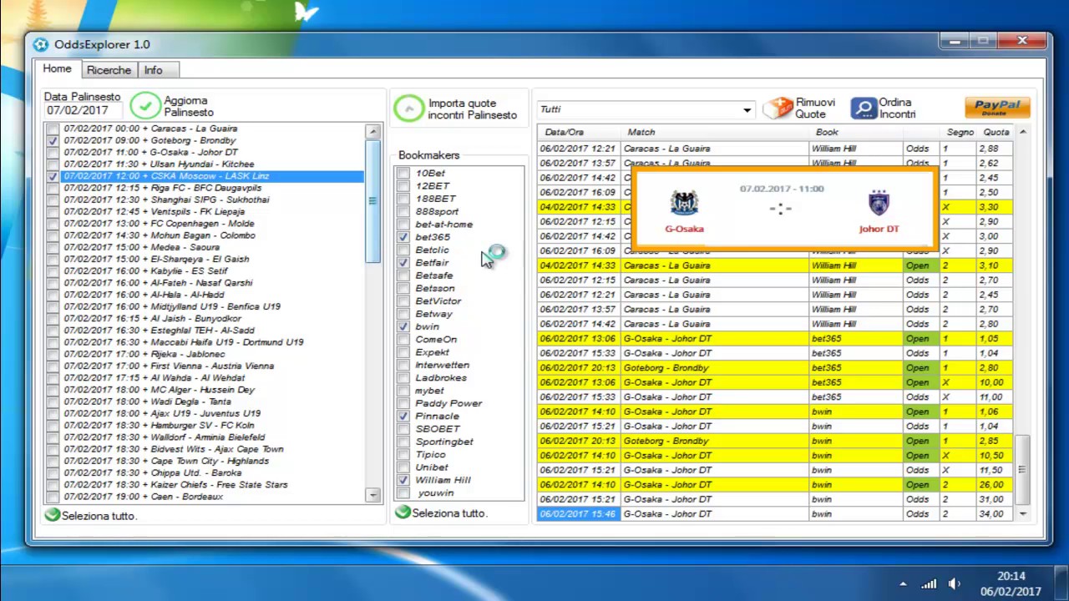Screen dimensions: 1069x601
Task: Click highlighted 06/02/2017 15:46 date cell
Action: tap(578, 514)
